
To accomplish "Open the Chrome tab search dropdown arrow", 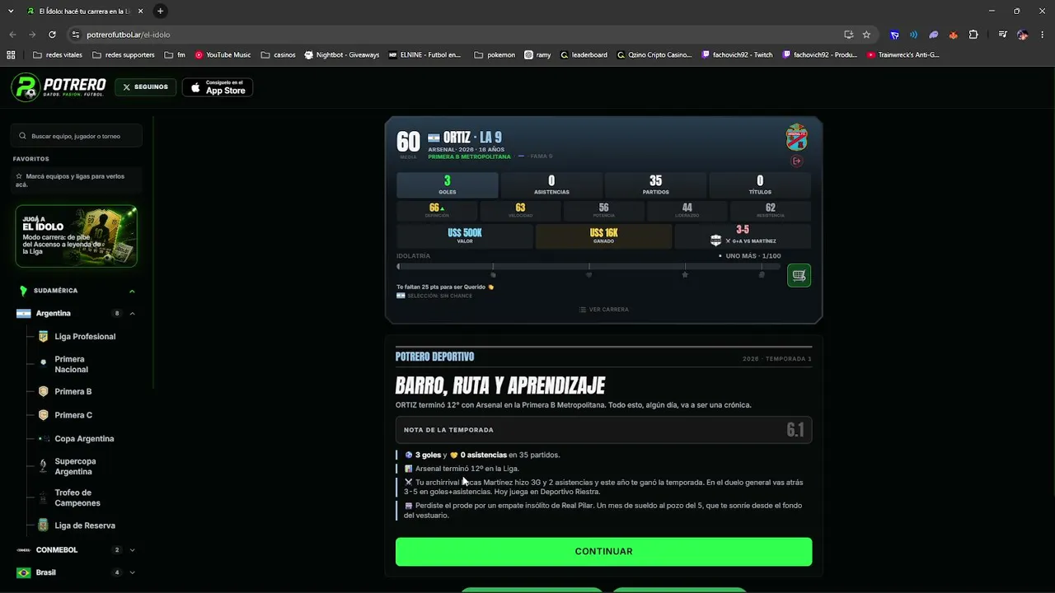I will point(11,11).
